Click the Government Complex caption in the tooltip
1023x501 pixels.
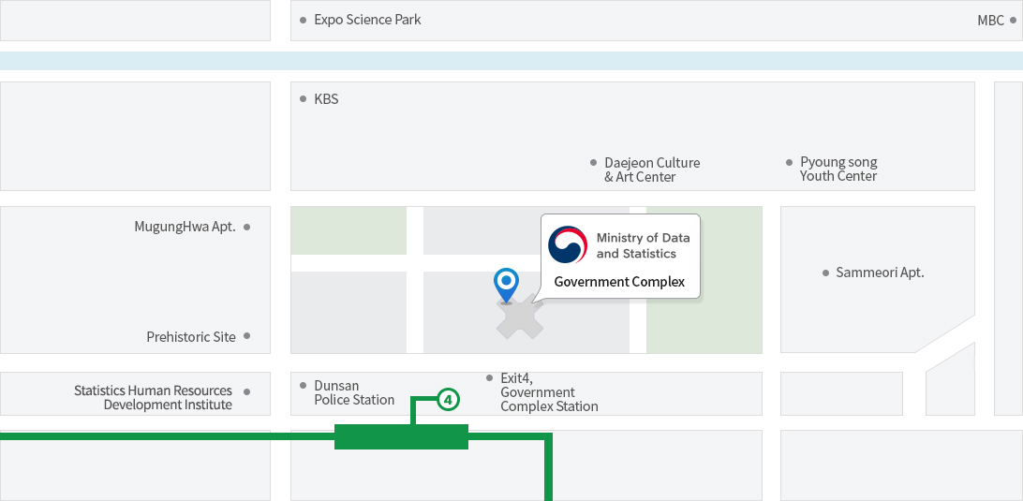pos(619,282)
